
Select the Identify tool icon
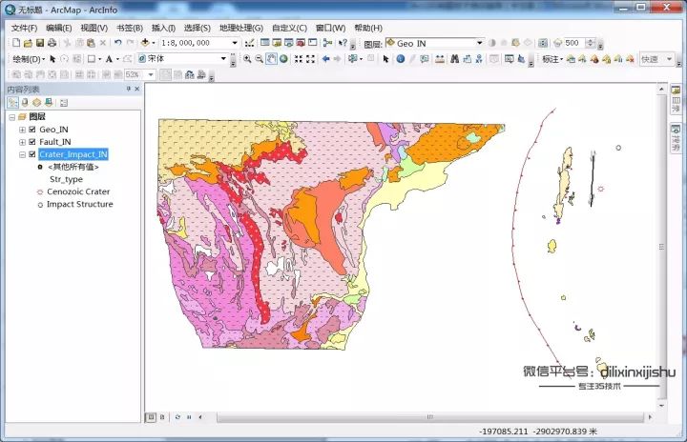pos(400,59)
